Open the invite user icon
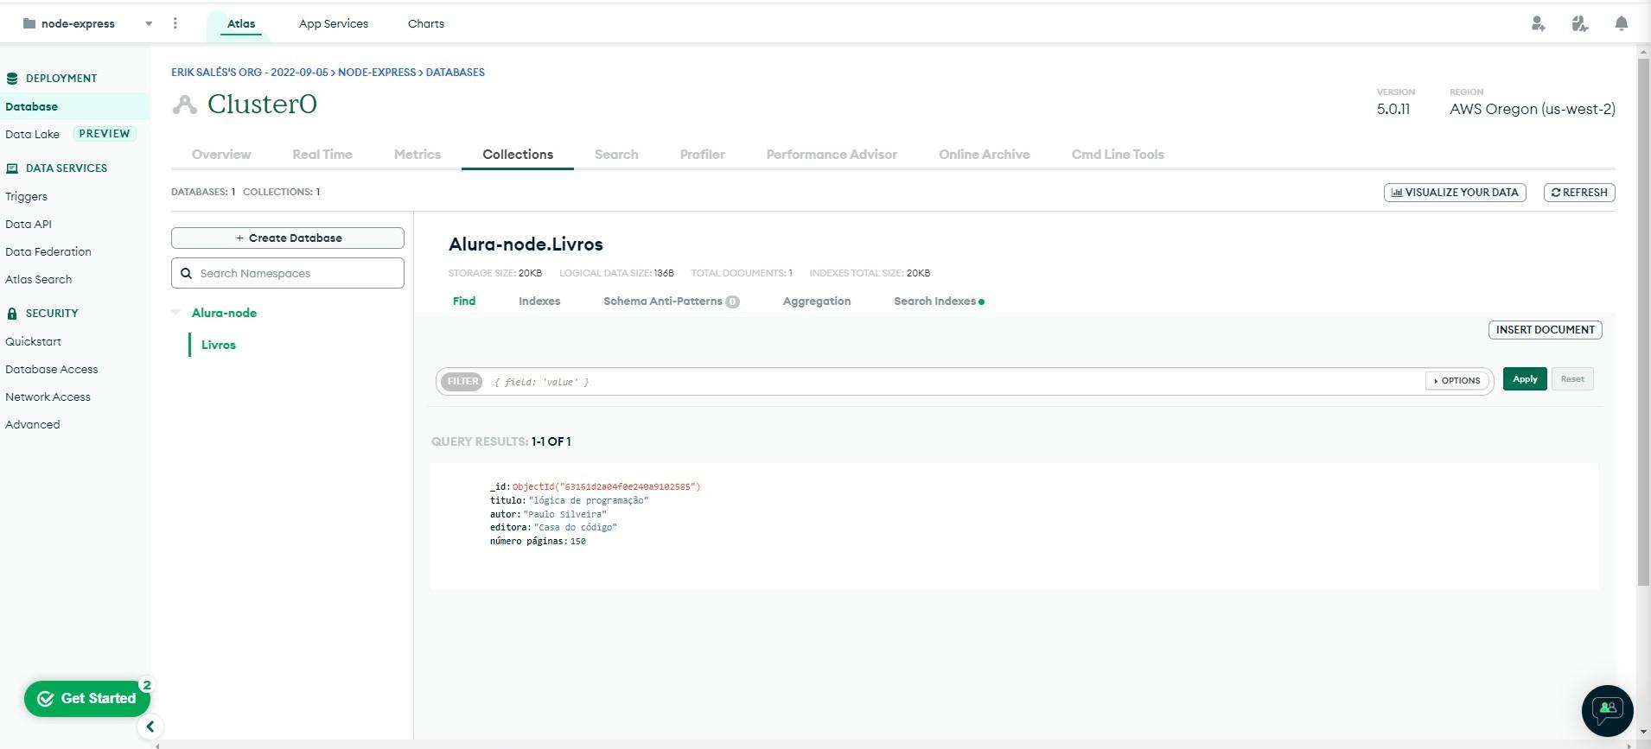The image size is (1651, 749). [1538, 24]
